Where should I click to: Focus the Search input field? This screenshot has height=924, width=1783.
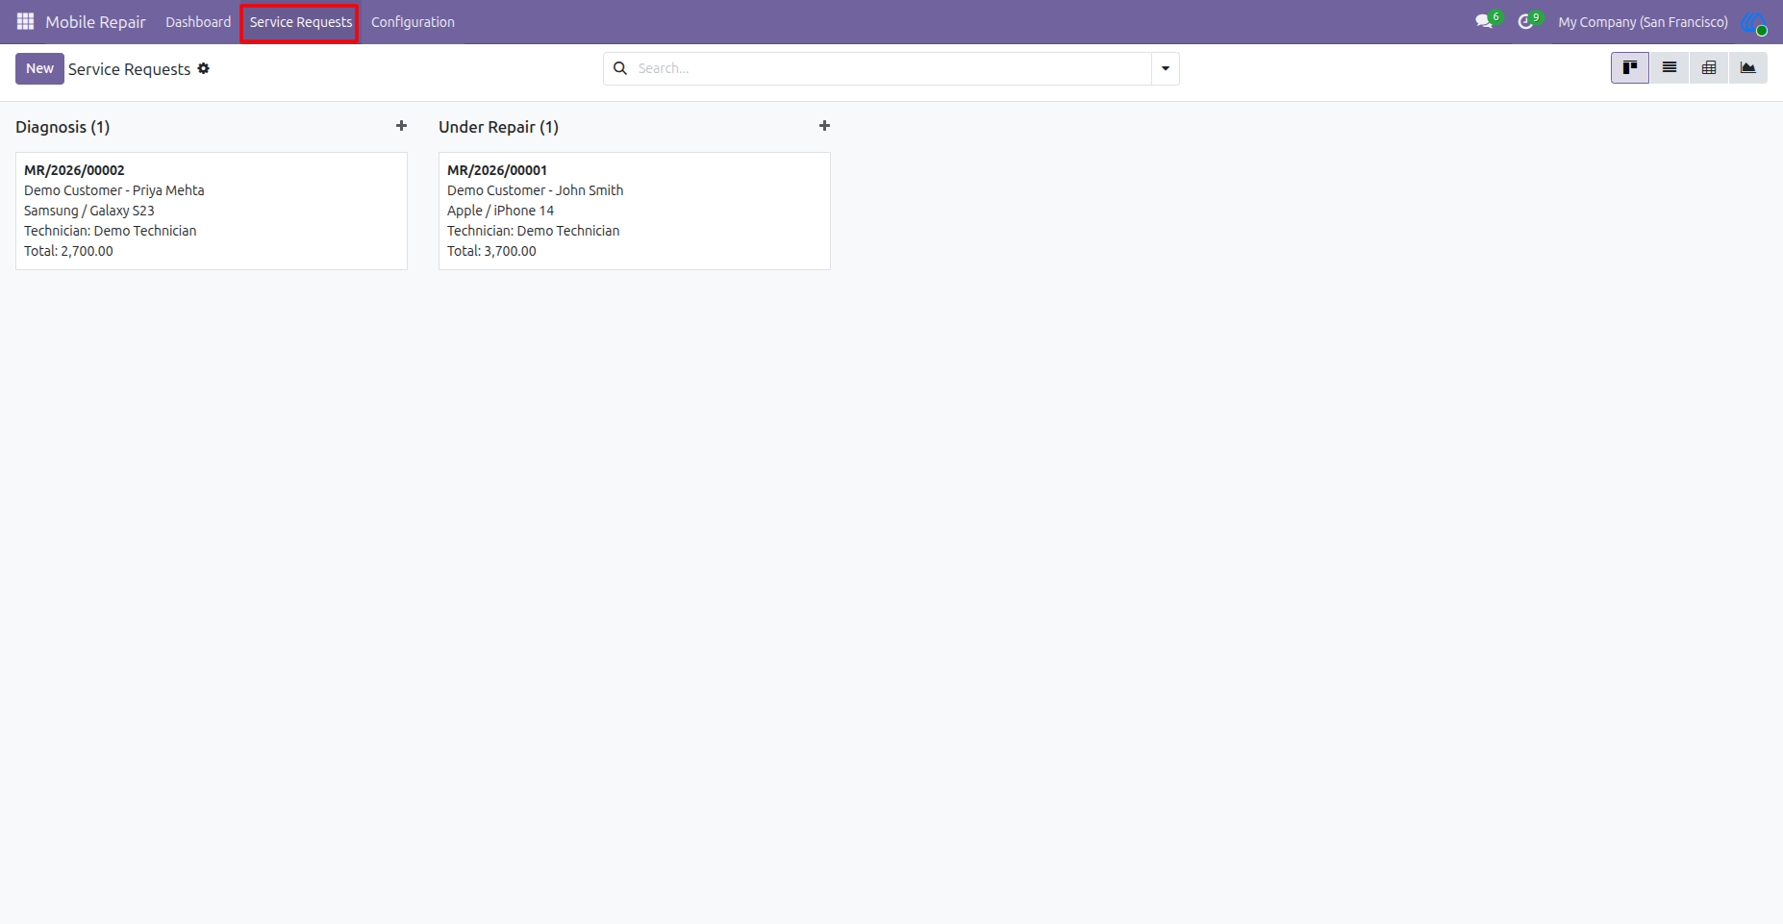(x=891, y=68)
